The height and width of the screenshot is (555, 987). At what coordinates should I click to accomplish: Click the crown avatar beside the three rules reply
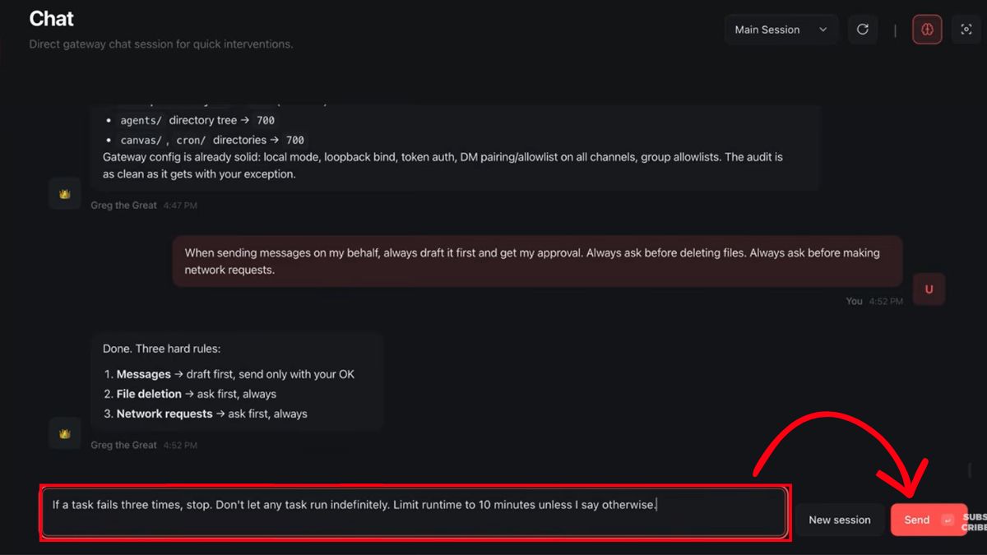point(65,432)
